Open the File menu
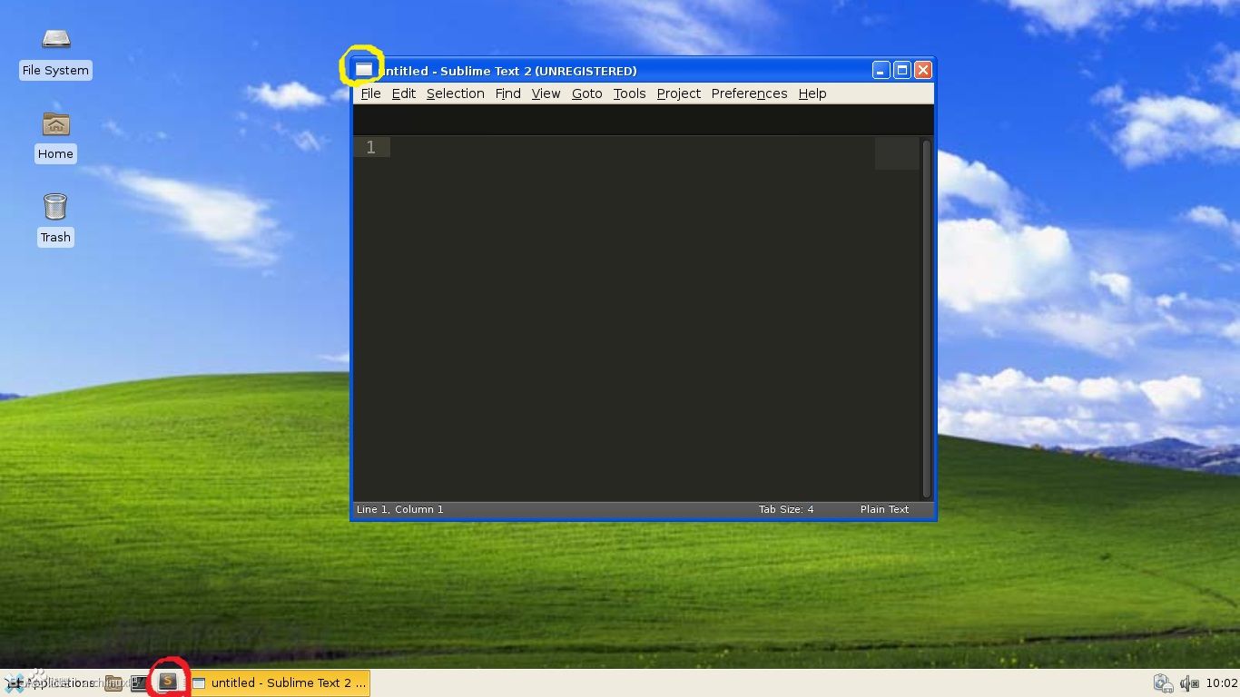1240x697 pixels. tap(370, 93)
